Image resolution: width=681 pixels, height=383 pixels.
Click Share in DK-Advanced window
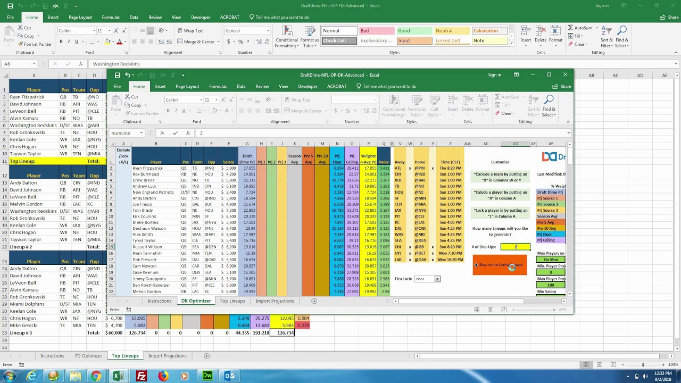click(x=562, y=86)
